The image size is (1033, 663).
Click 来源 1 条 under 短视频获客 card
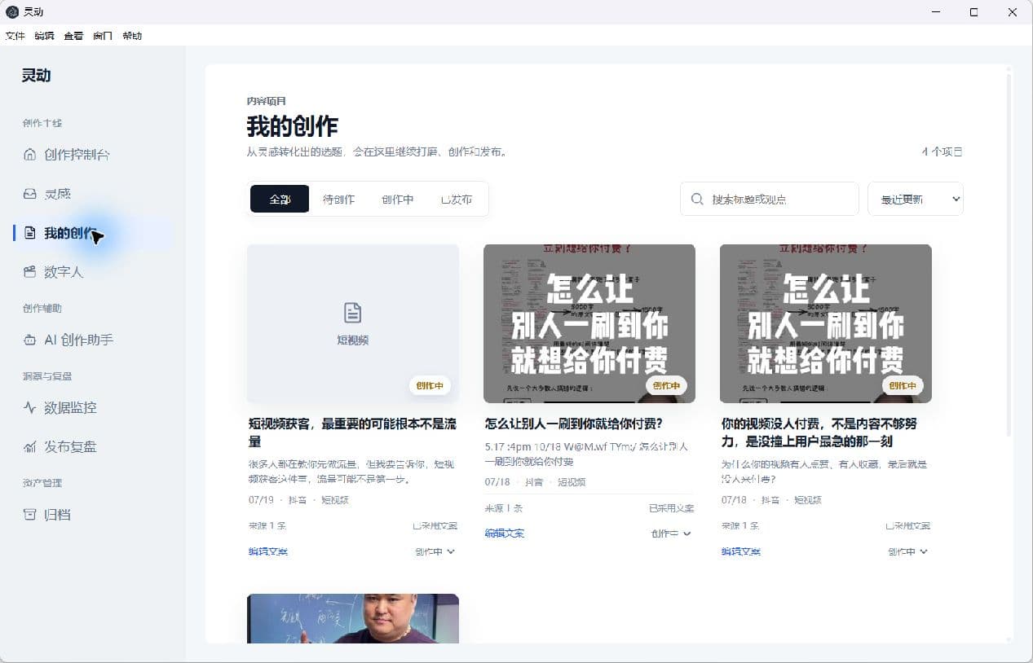click(x=267, y=526)
